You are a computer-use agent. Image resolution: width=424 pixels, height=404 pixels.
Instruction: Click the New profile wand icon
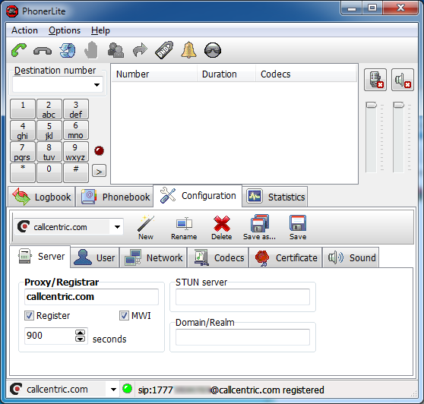point(146,227)
